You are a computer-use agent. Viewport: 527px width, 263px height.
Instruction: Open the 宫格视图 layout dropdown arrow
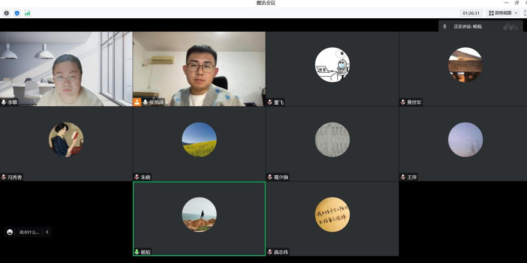pyautogui.click(x=516, y=13)
